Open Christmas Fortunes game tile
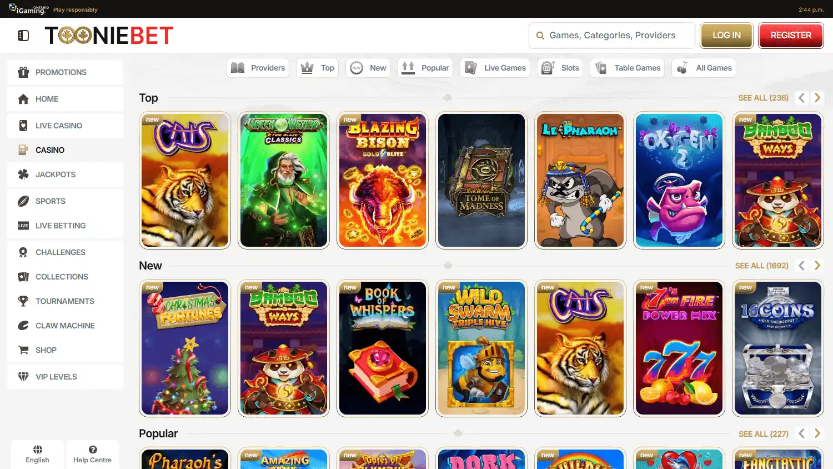The height and width of the screenshot is (469, 833). (185, 348)
